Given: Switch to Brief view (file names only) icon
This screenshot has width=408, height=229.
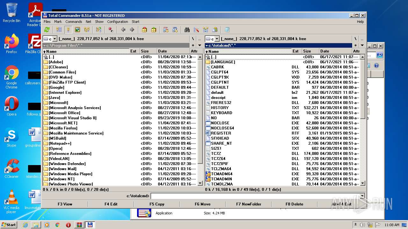Looking at the screenshot, I should pos(59,30).
